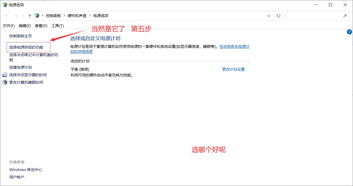Click the blue Help question-mark icon
Image resolution: width=353 pixels, height=186 pixels.
click(x=349, y=32)
